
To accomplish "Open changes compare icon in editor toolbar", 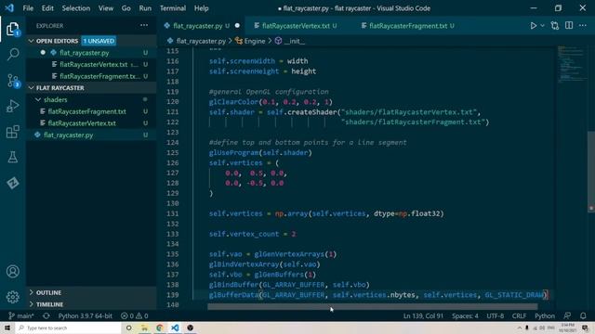I will click(x=555, y=26).
